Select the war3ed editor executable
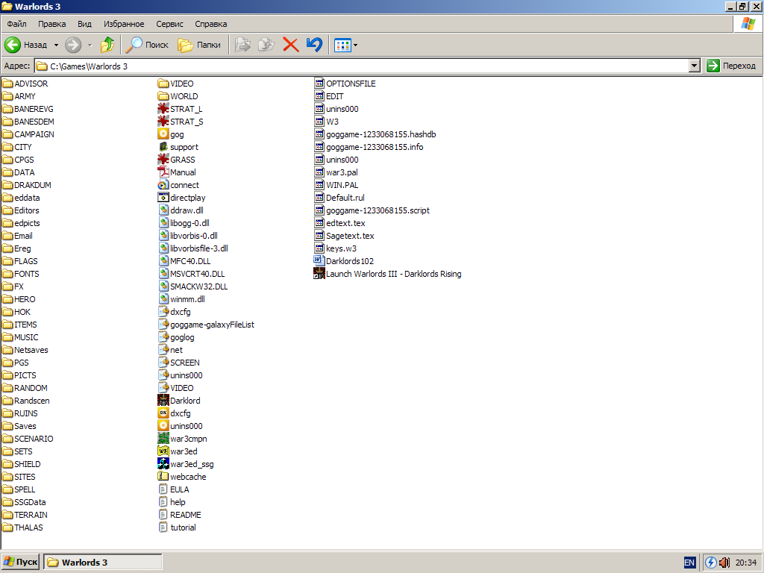The height and width of the screenshot is (573, 764). pyautogui.click(x=178, y=451)
